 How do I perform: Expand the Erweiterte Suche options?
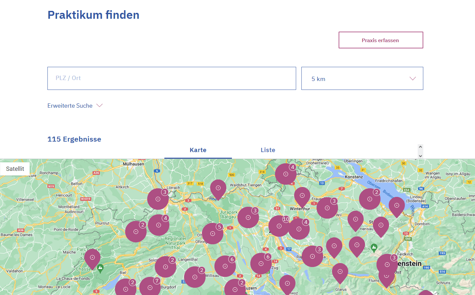point(75,106)
